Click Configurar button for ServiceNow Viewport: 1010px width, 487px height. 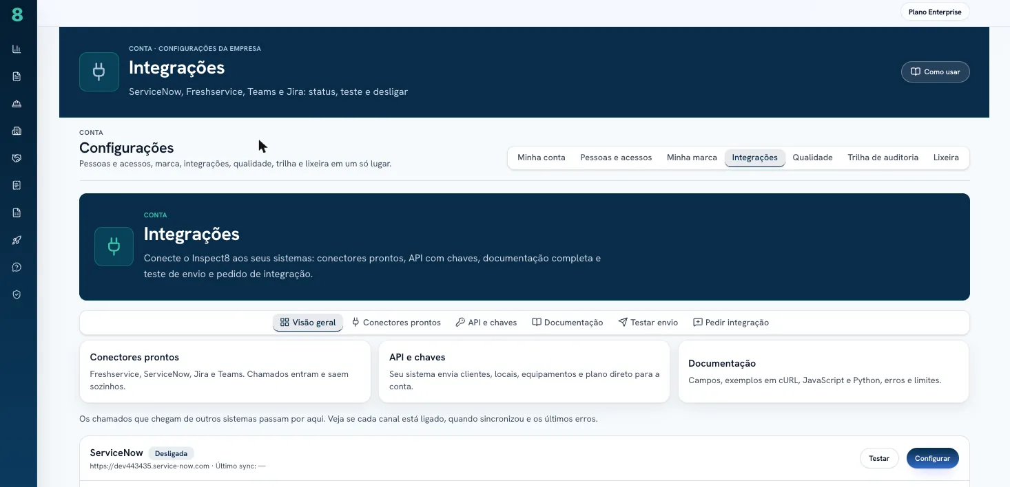(932, 459)
